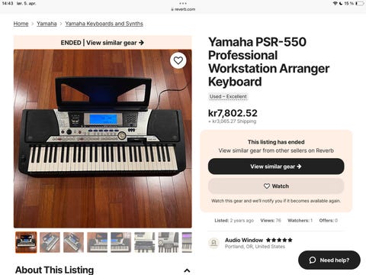Tap the reverb.com address bar
The width and height of the screenshot is (366, 275).
(183, 9)
